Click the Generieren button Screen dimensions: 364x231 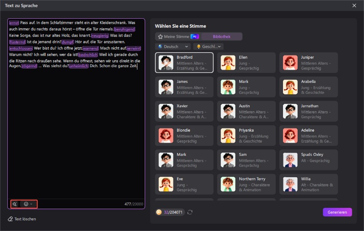337,212
